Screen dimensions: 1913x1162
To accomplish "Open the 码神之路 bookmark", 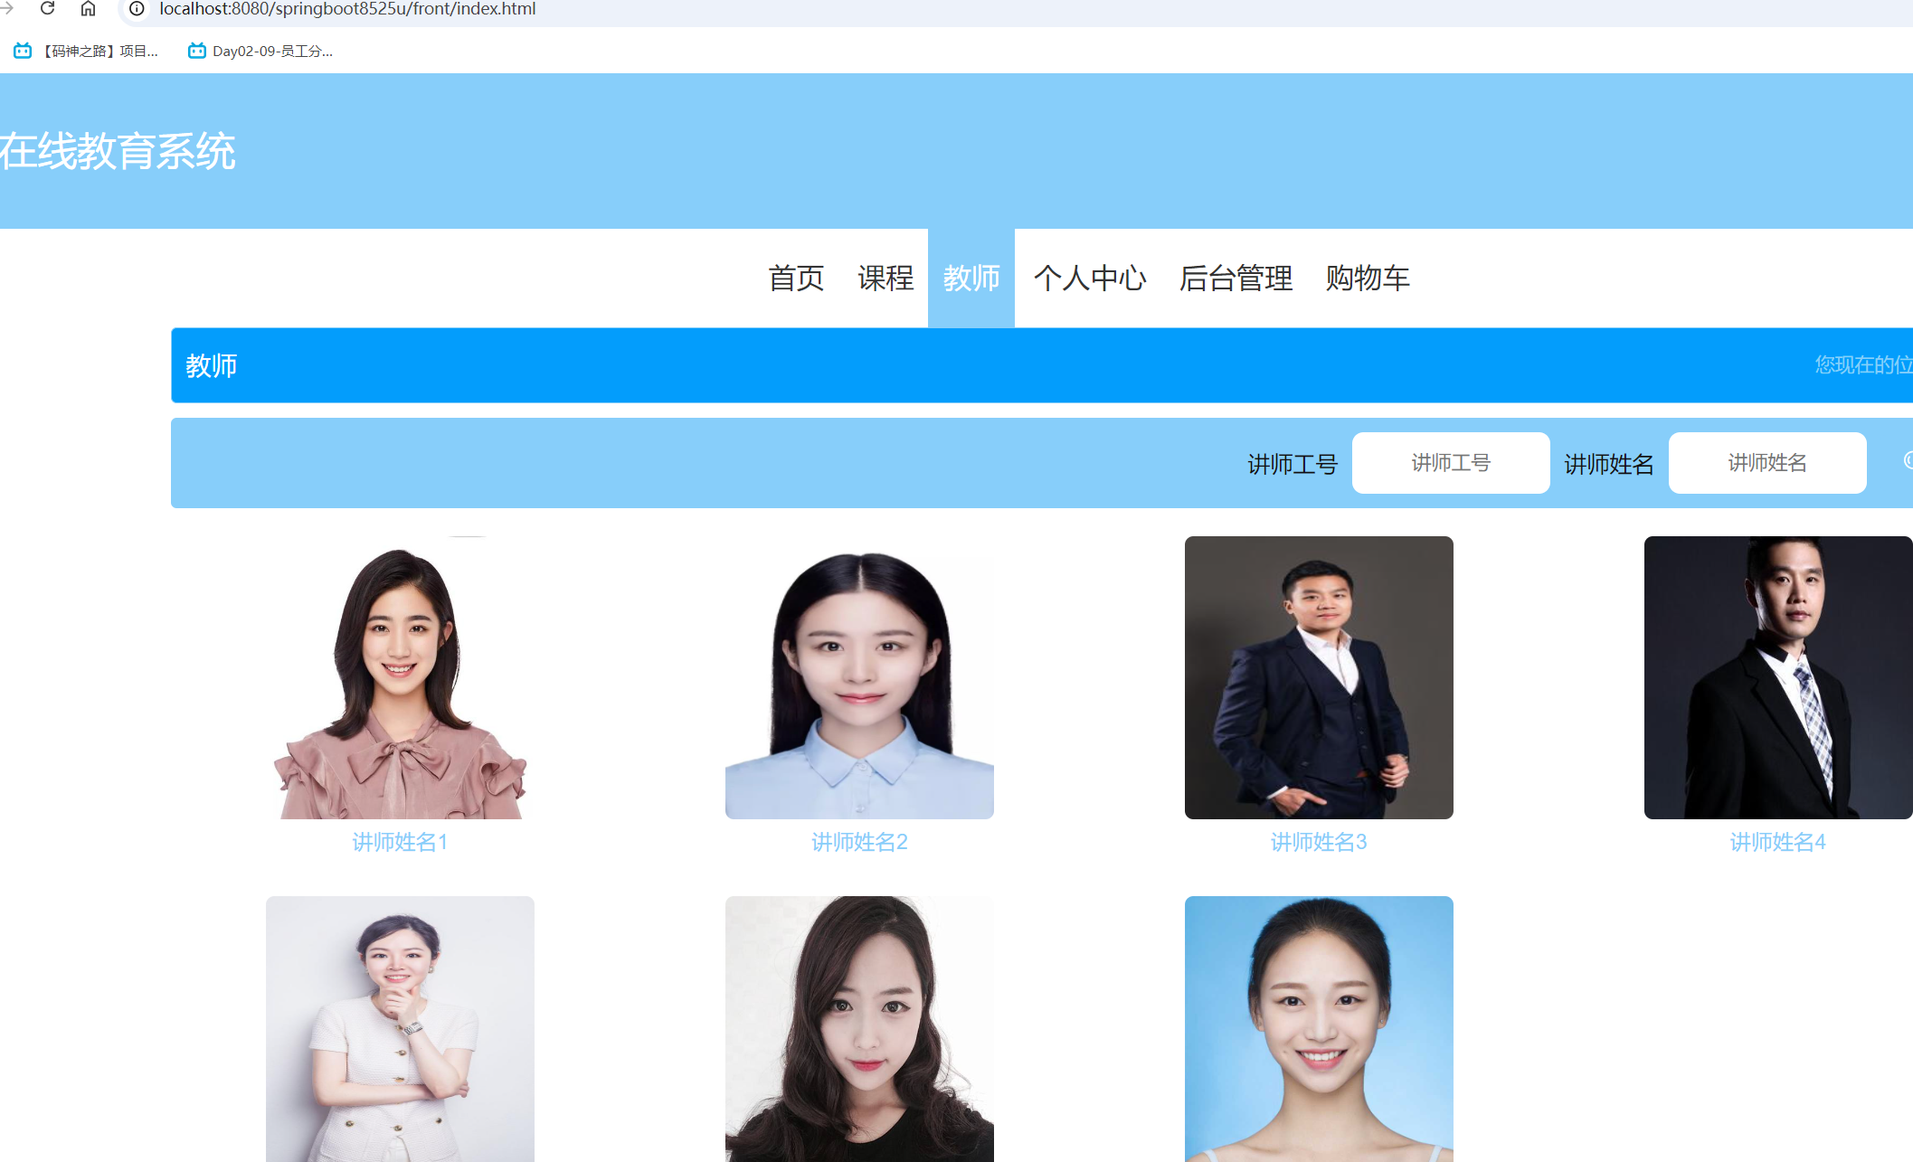I will pyautogui.click(x=87, y=52).
